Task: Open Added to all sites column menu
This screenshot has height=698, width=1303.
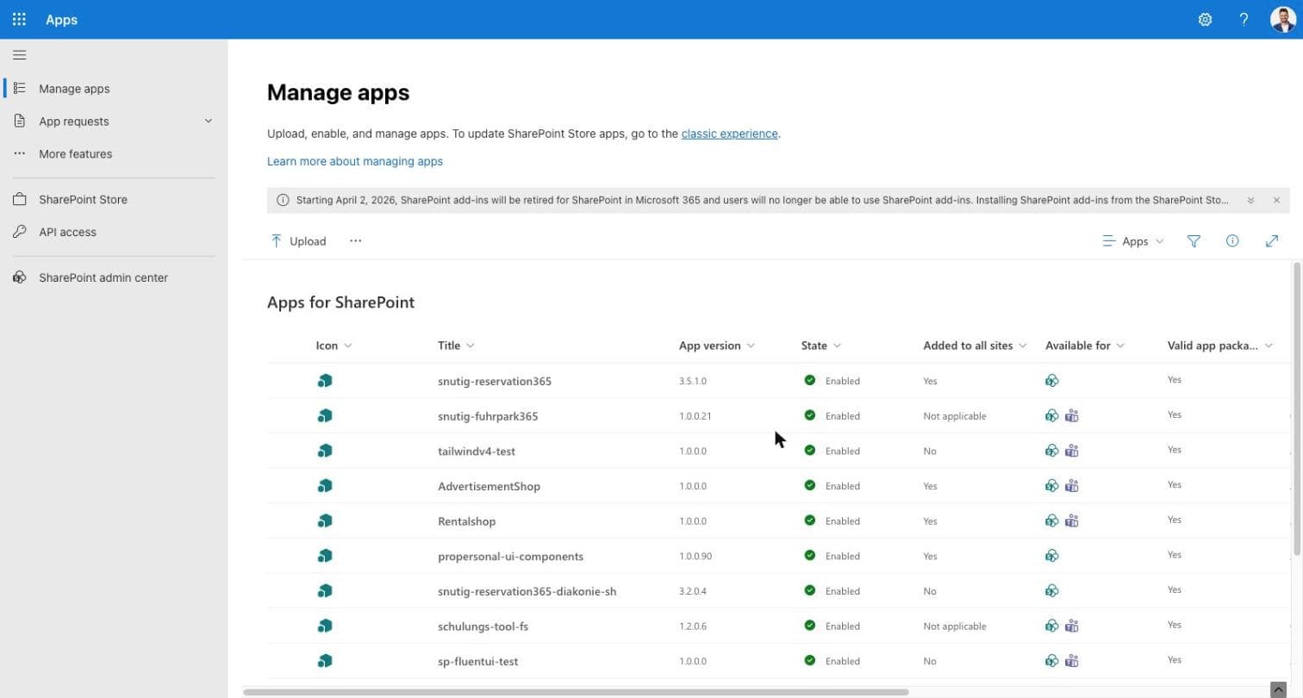Action: coord(975,346)
